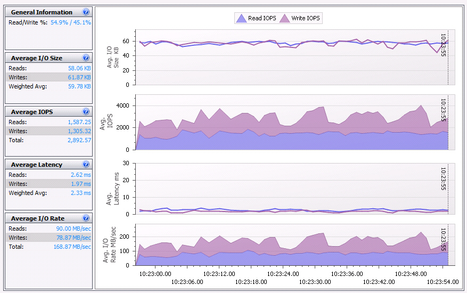This screenshot has width=467, height=293.
Task: Click the Average I/O Size panel header
Action: [48, 58]
